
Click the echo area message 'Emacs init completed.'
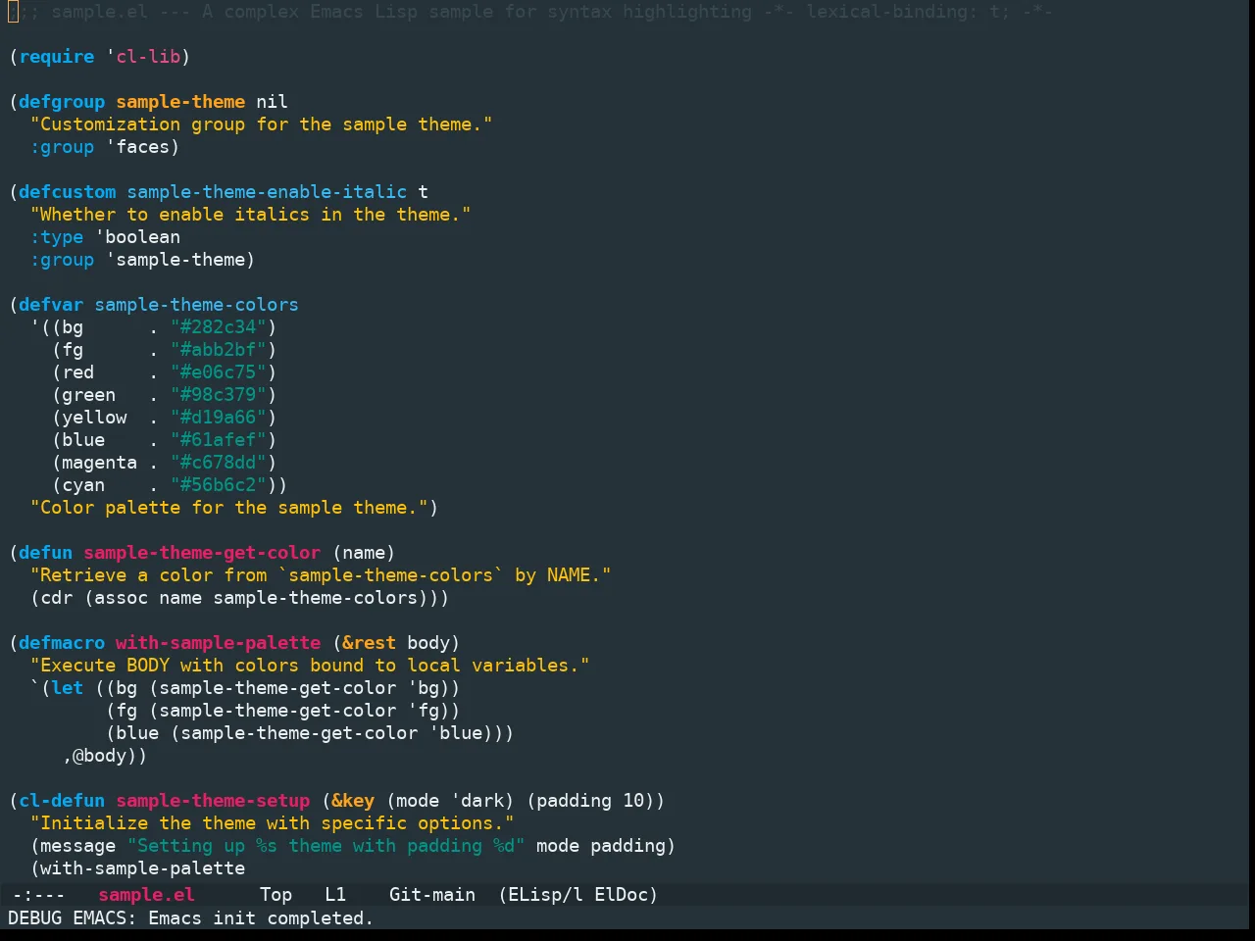[261, 918]
